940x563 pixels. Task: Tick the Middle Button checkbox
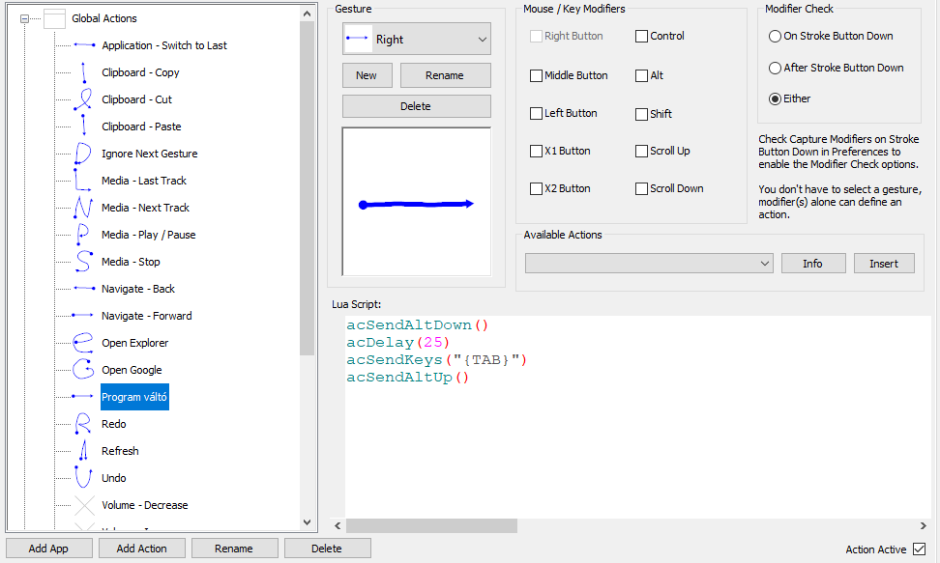(x=537, y=75)
